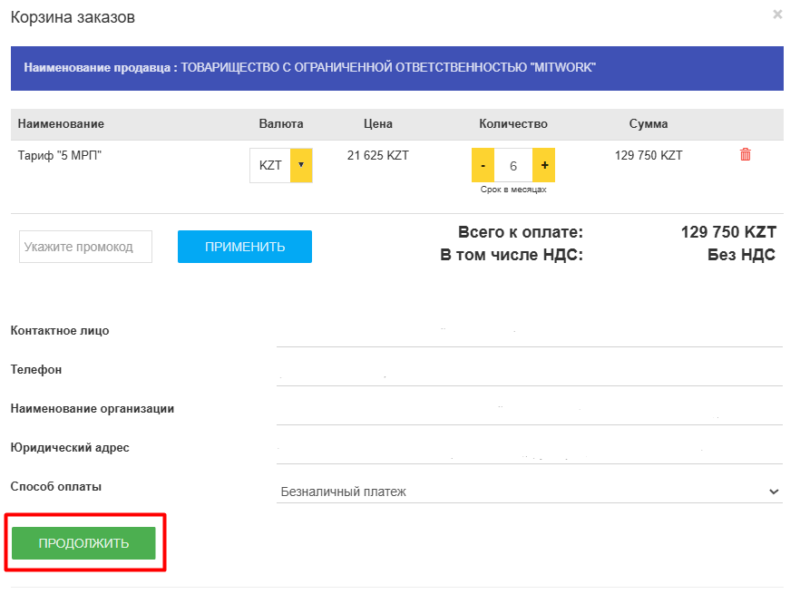Click the Количество column header
800x594 pixels.
pos(513,124)
